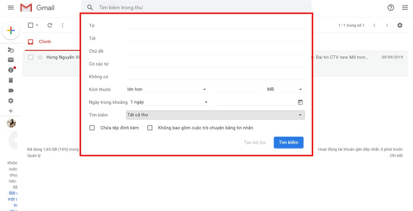Screen dimensions: 413x211
Task: Open the labels tag icon in sidebar
Action: 11,91
